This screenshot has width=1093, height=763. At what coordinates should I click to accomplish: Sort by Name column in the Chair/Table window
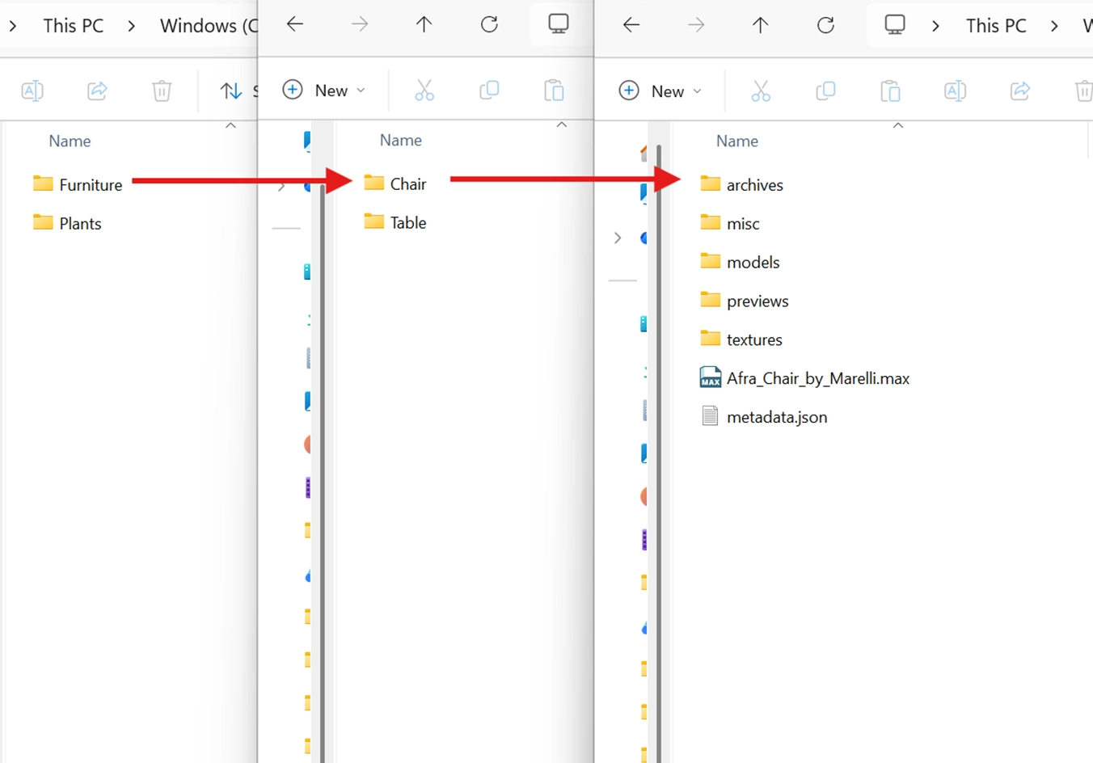click(401, 141)
